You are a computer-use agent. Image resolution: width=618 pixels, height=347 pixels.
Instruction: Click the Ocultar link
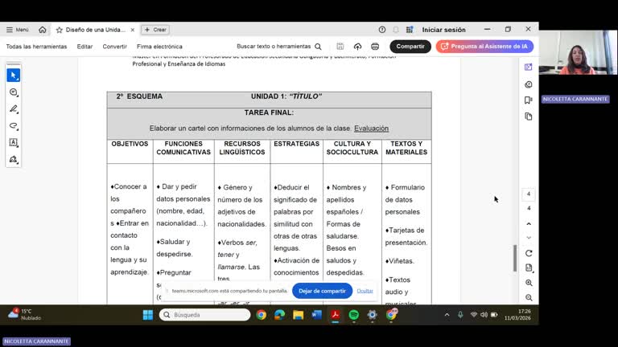[365, 291]
